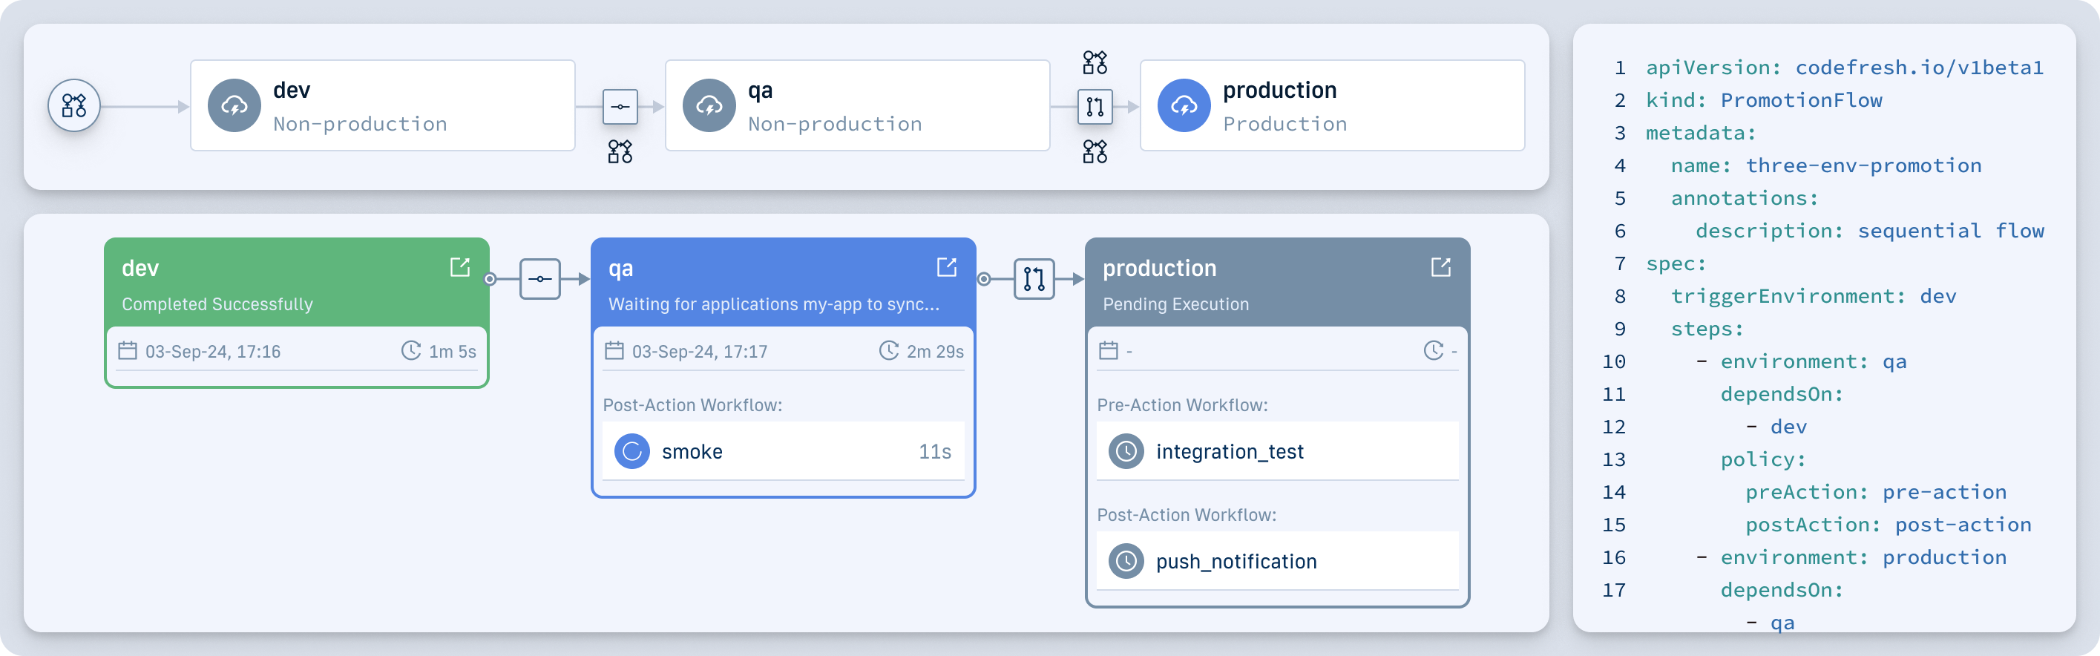The height and width of the screenshot is (656, 2100).
Task: Open production release card external link
Action: tap(1440, 267)
